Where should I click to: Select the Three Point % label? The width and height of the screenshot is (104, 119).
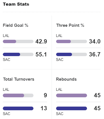(70, 25)
